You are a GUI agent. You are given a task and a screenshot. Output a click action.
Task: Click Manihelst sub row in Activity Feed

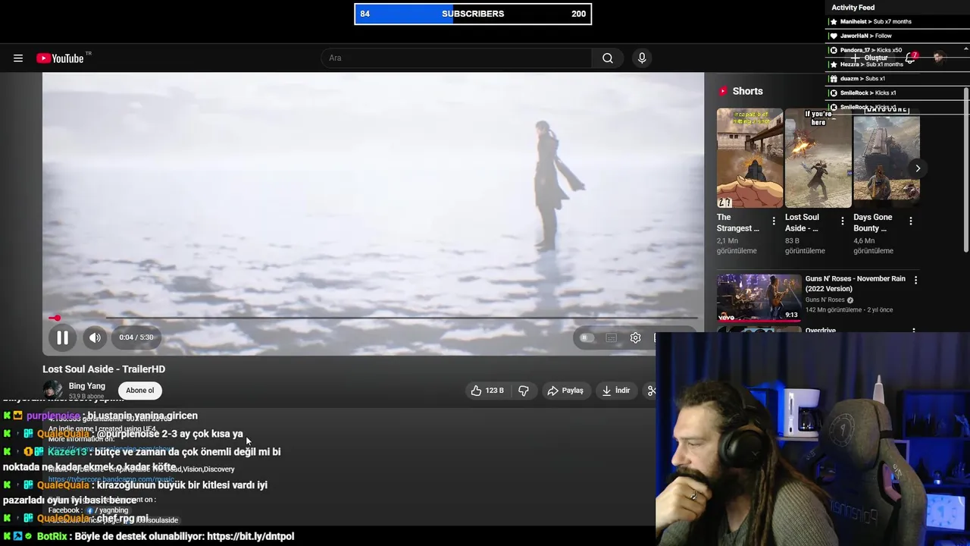coord(897,21)
